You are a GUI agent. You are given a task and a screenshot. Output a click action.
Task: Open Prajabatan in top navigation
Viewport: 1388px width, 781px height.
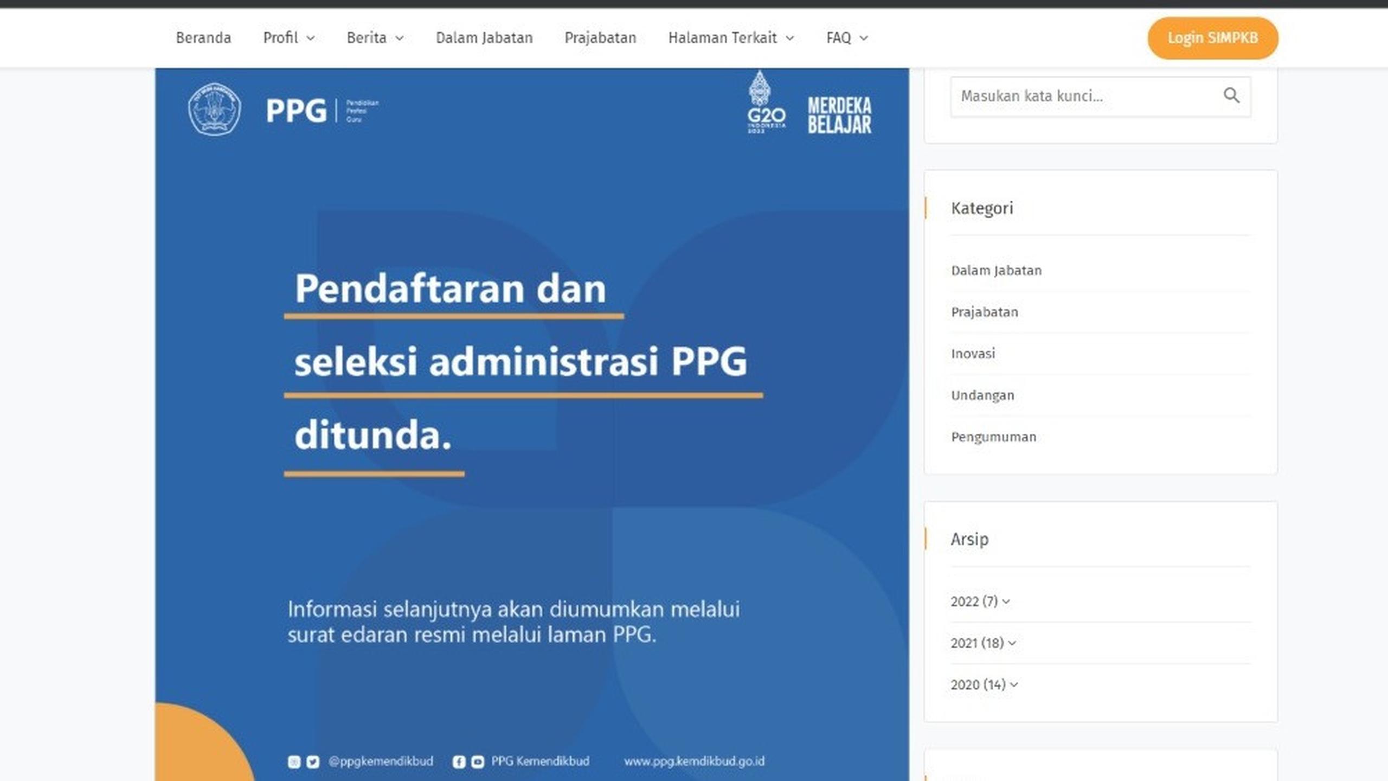(x=600, y=37)
